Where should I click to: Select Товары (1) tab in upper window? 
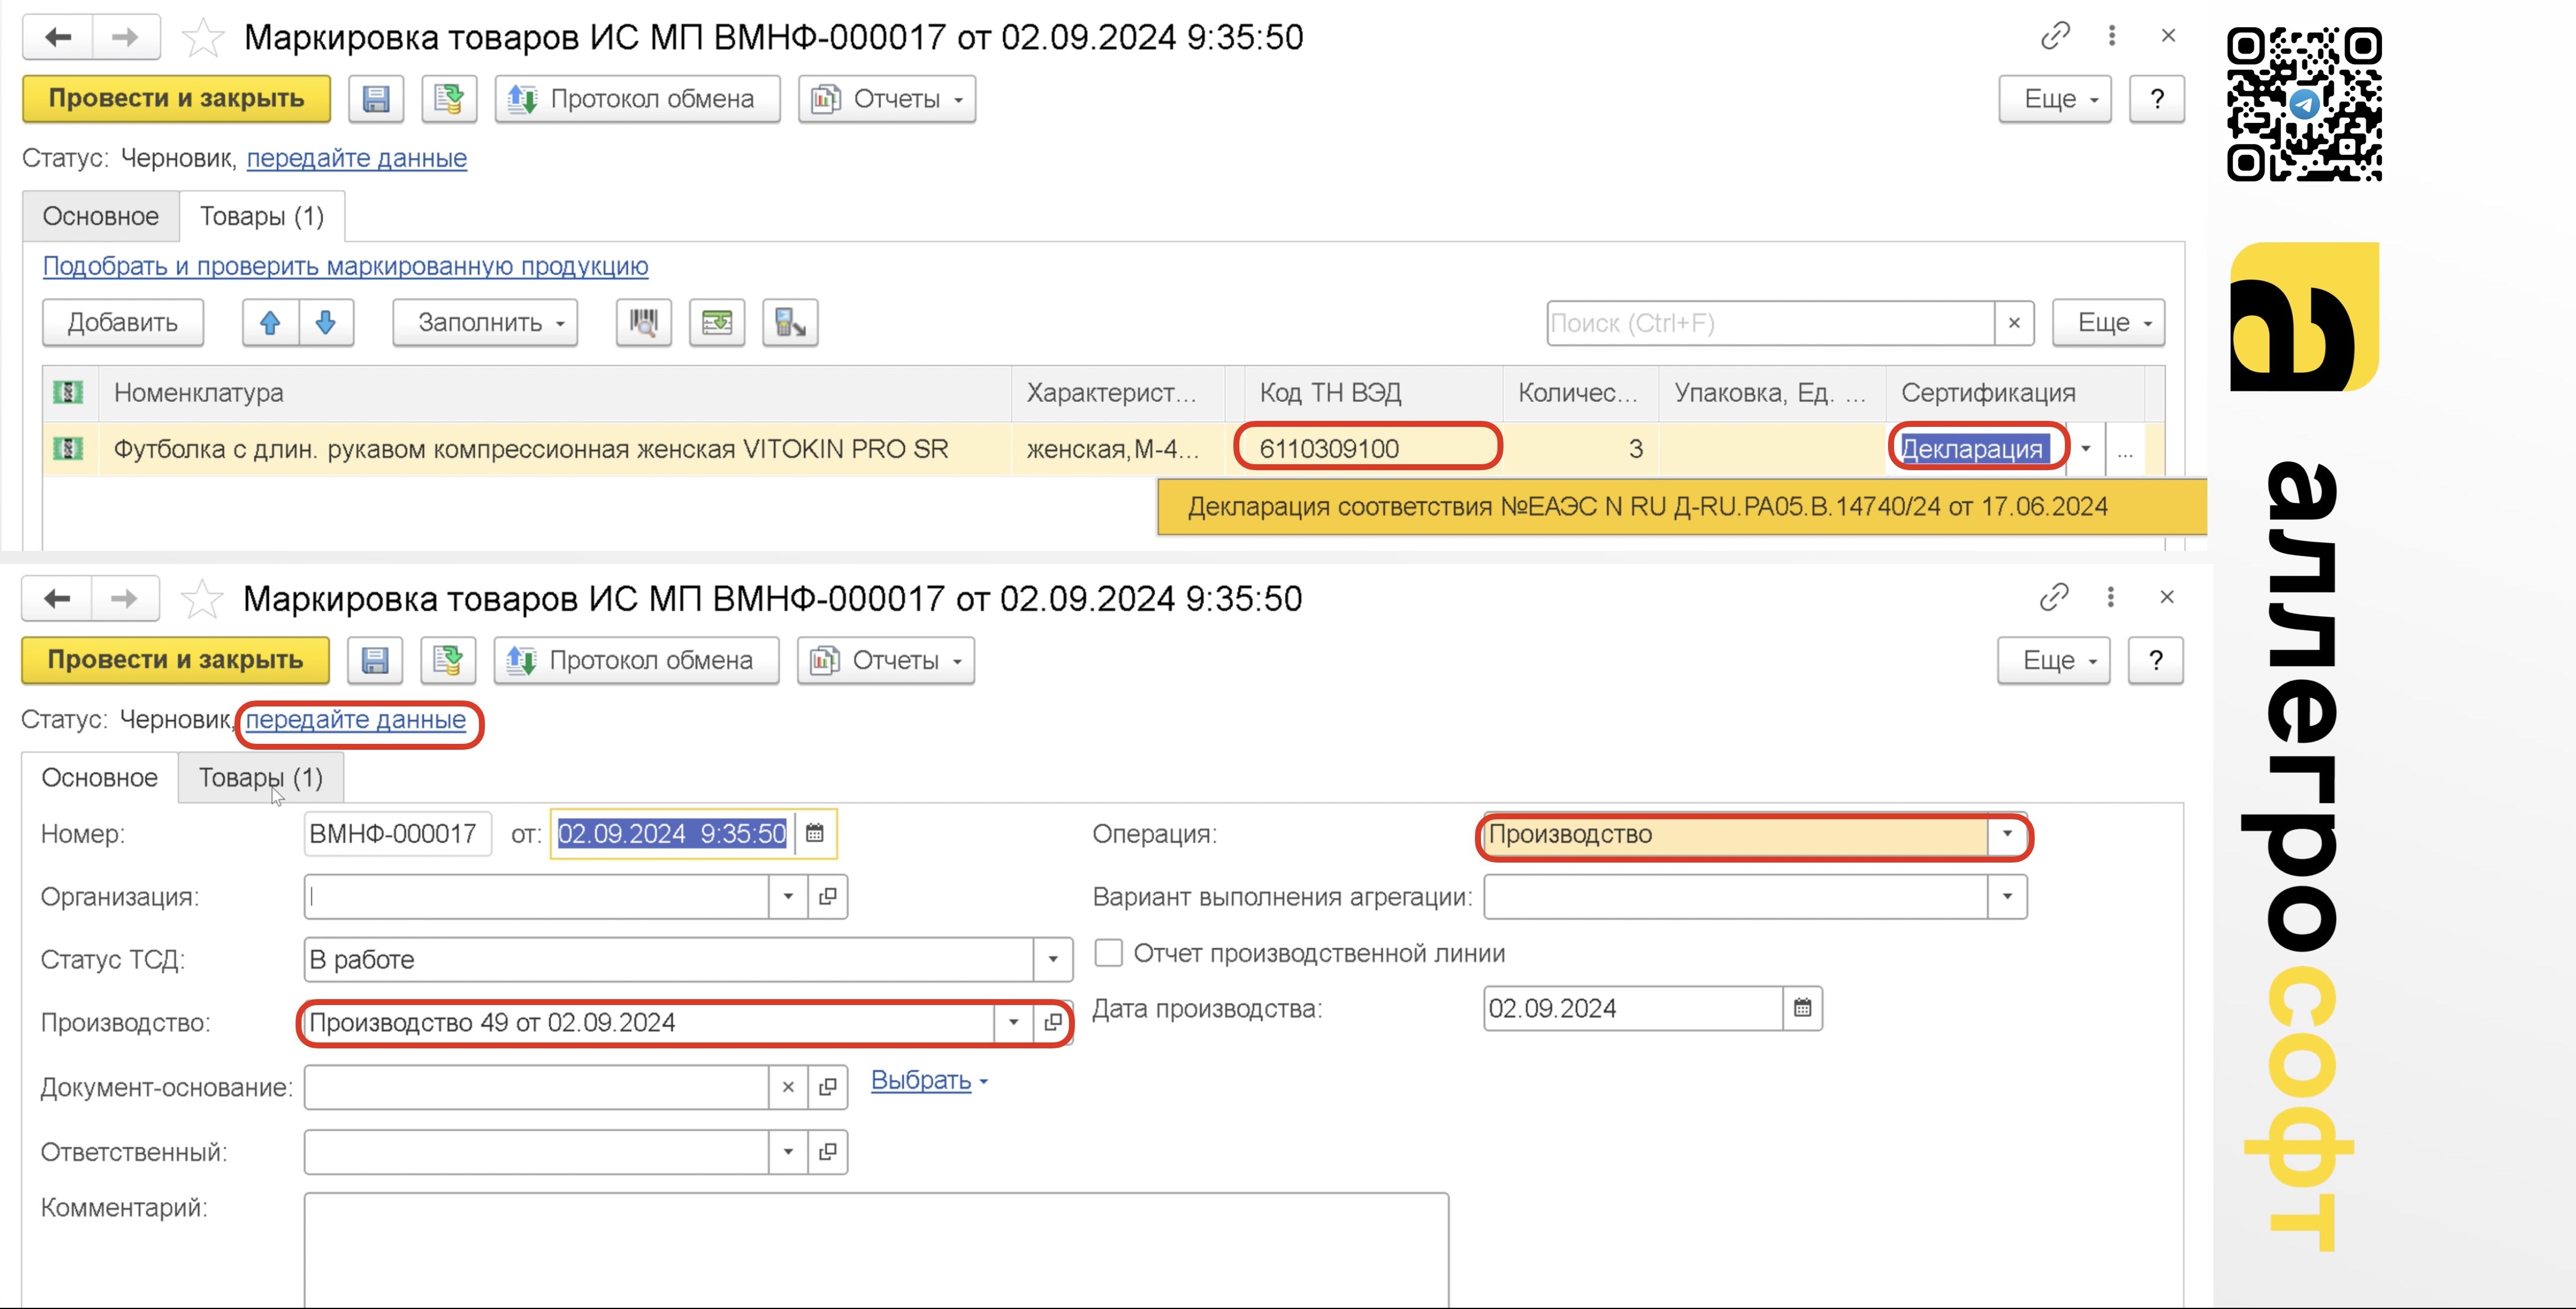[x=262, y=216]
